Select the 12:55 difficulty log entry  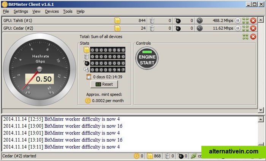coord(62,119)
